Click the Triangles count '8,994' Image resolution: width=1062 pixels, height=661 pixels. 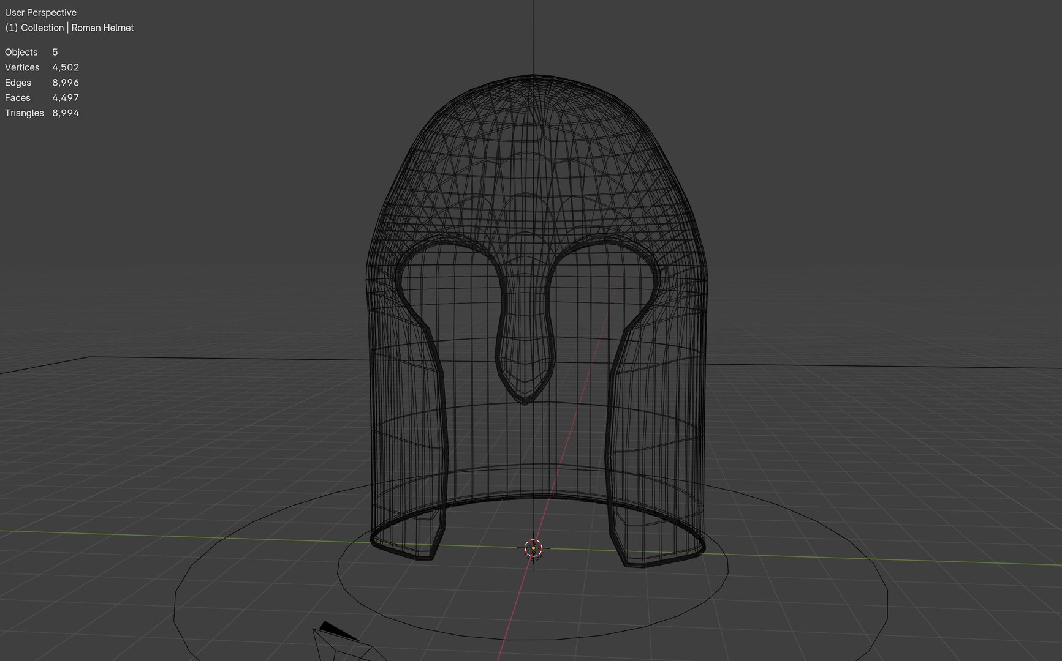pos(66,113)
